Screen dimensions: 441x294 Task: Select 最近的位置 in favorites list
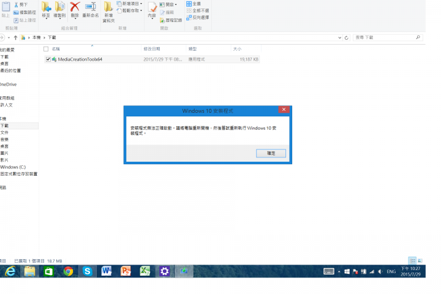[10, 70]
